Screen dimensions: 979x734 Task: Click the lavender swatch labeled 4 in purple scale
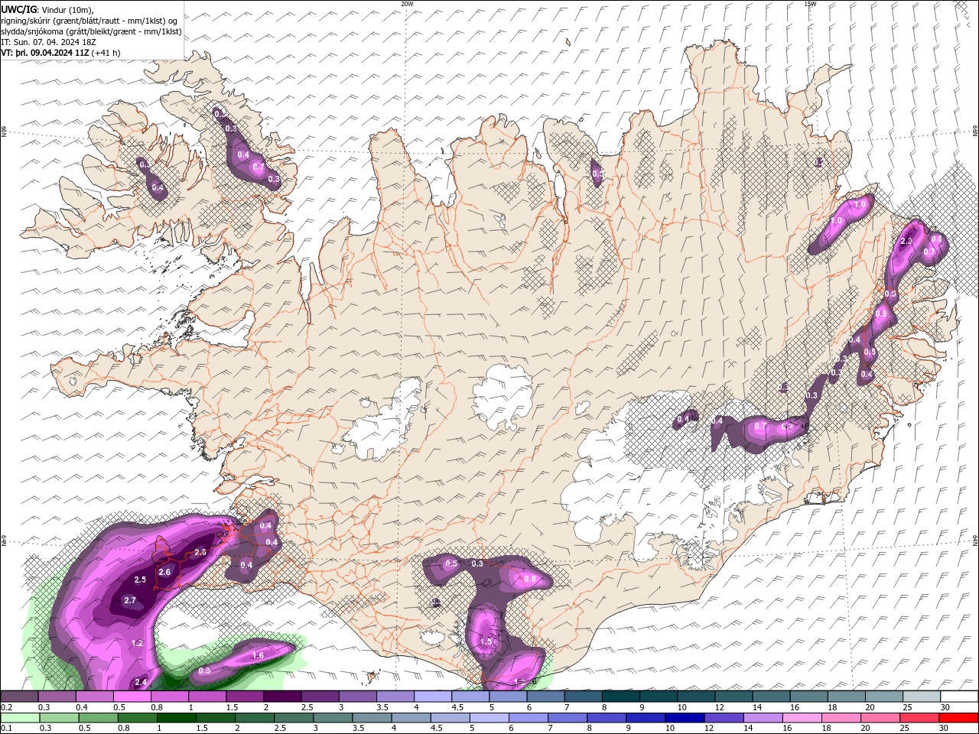[x=432, y=697]
